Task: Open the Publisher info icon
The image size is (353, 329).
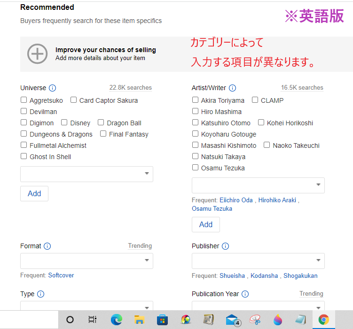Action: 225,246
